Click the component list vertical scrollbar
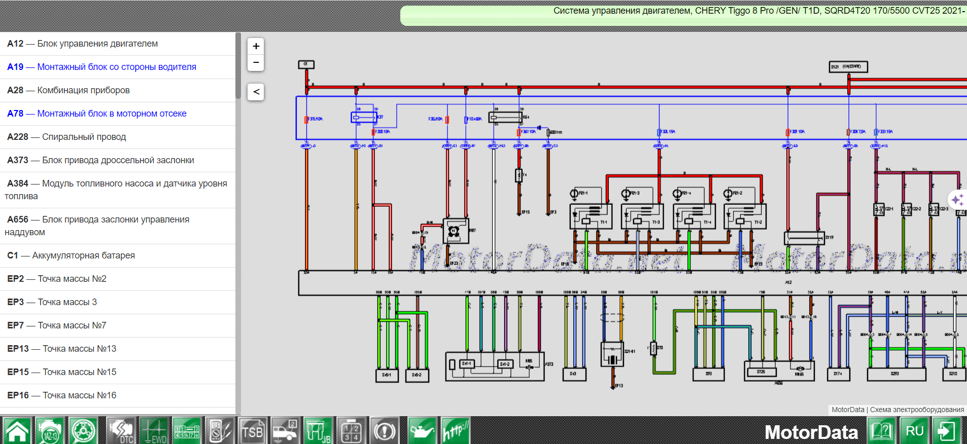The width and height of the screenshot is (967, 444). [x=238, y=66]
